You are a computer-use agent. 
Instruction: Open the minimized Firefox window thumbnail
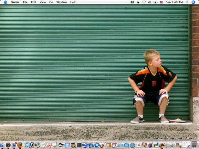coord(179,144)
